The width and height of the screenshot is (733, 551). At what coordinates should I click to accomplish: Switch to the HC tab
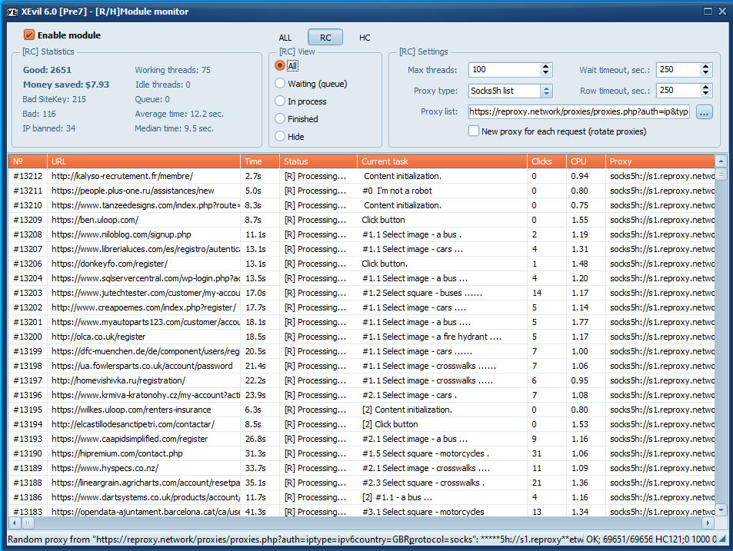pyautogui.click(x=365, y=38)
